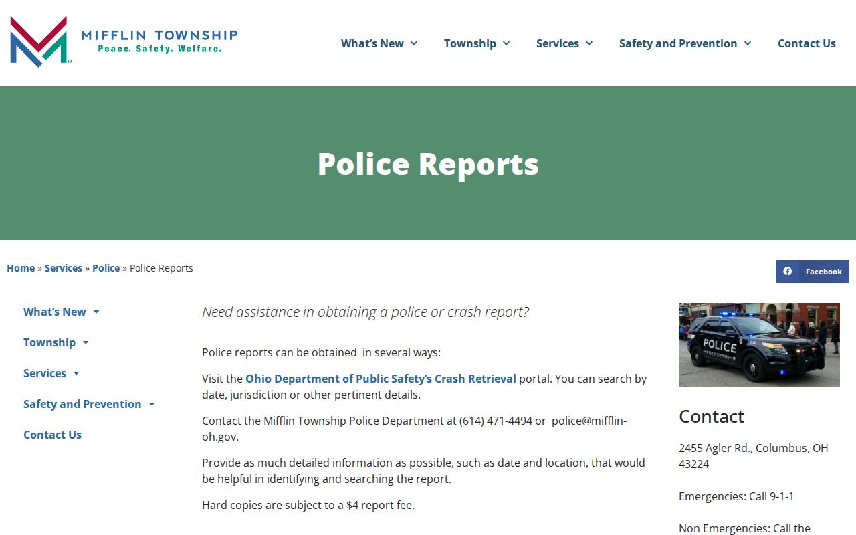
Task: Expand Safety and Prevention chevron in top nav
Action: 748,43
